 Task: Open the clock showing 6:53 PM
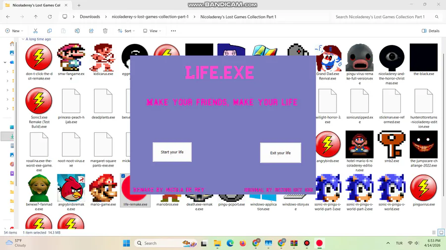(432, 243)
